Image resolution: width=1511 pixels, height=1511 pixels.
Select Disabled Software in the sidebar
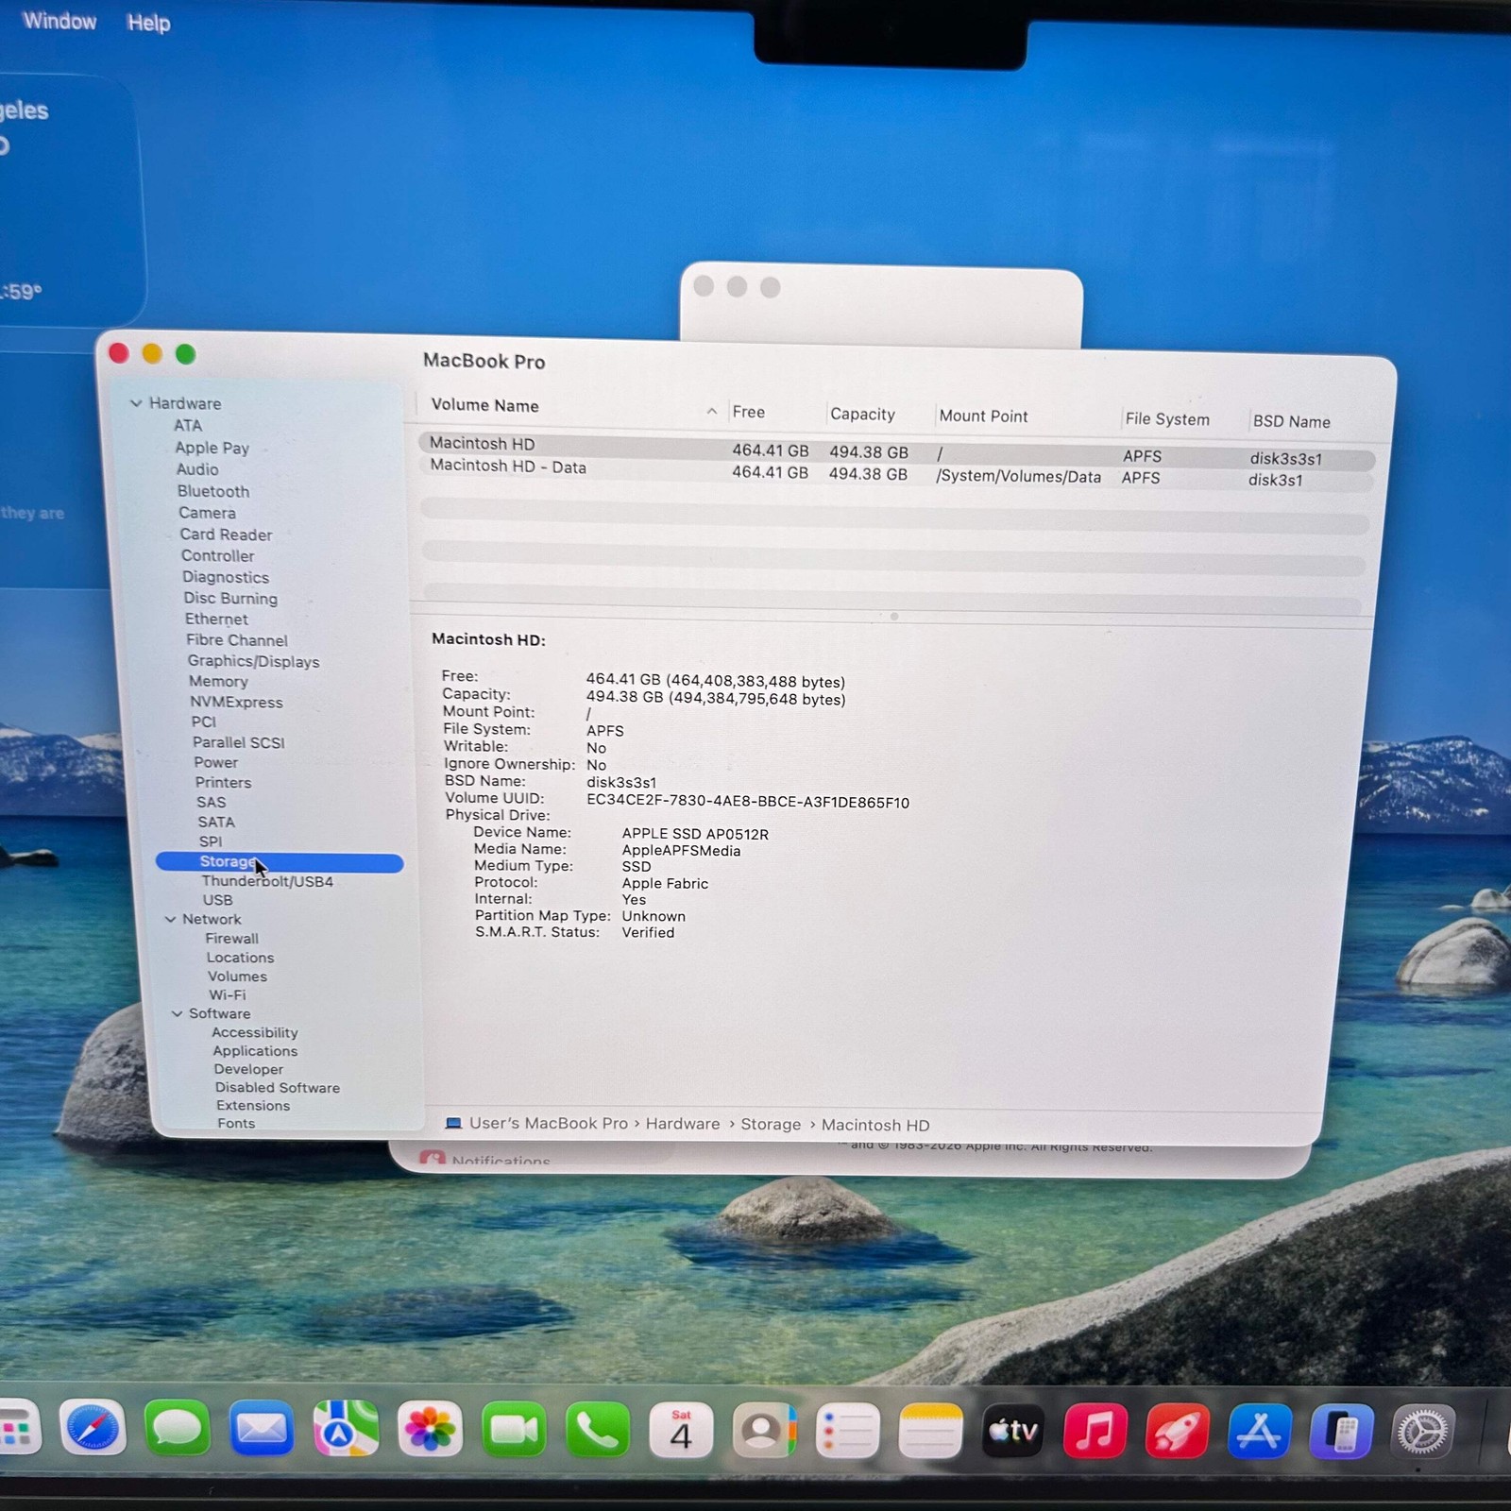pyautogui.click(x=277, y=1087)
